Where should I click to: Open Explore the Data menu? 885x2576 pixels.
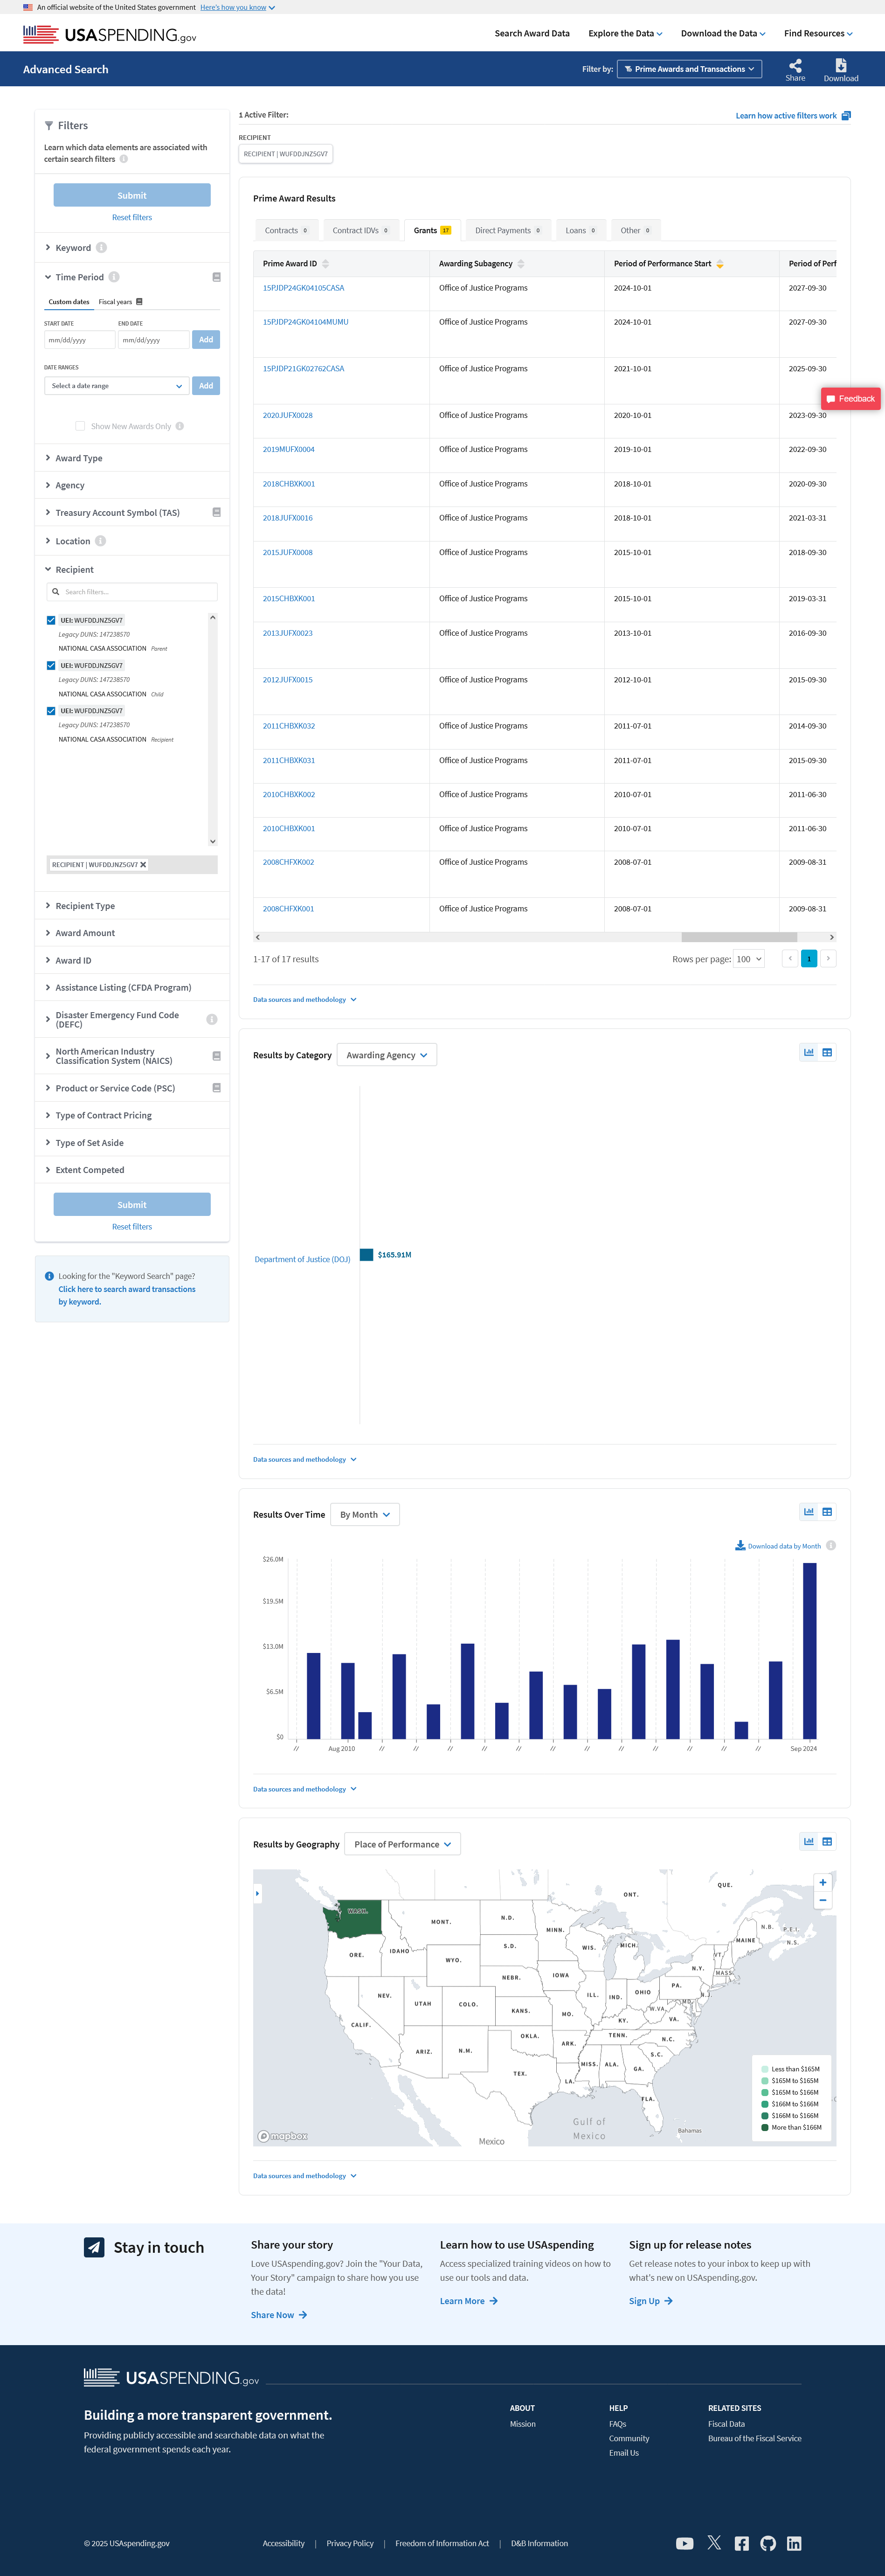pyautogui.click(x=625, y=33)
